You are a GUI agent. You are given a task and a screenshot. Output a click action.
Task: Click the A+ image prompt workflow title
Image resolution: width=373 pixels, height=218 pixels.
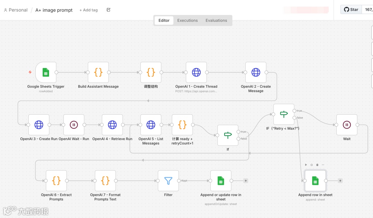point(54,10)
